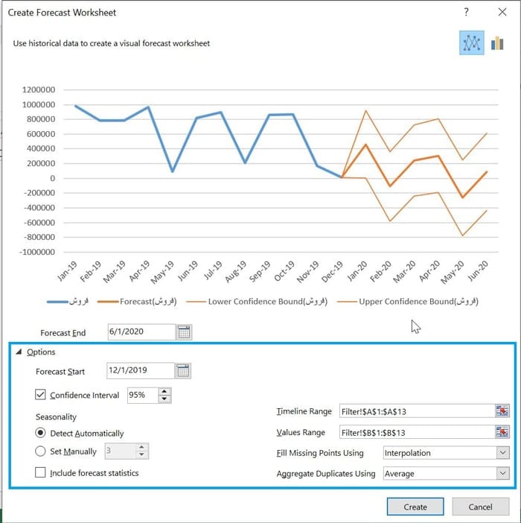
Task: Click into the Forecast End date field
Action: (141, 332)
